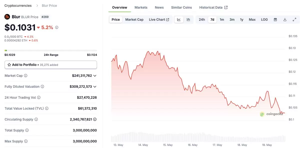Expand the Market Cap value chevron
The width and height of the screenshot is (300, 148).
pos(95,75)
